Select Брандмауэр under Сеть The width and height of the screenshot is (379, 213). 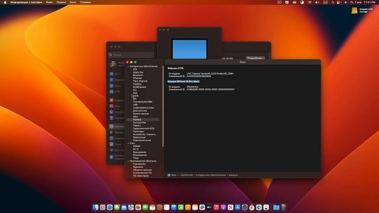140,152
